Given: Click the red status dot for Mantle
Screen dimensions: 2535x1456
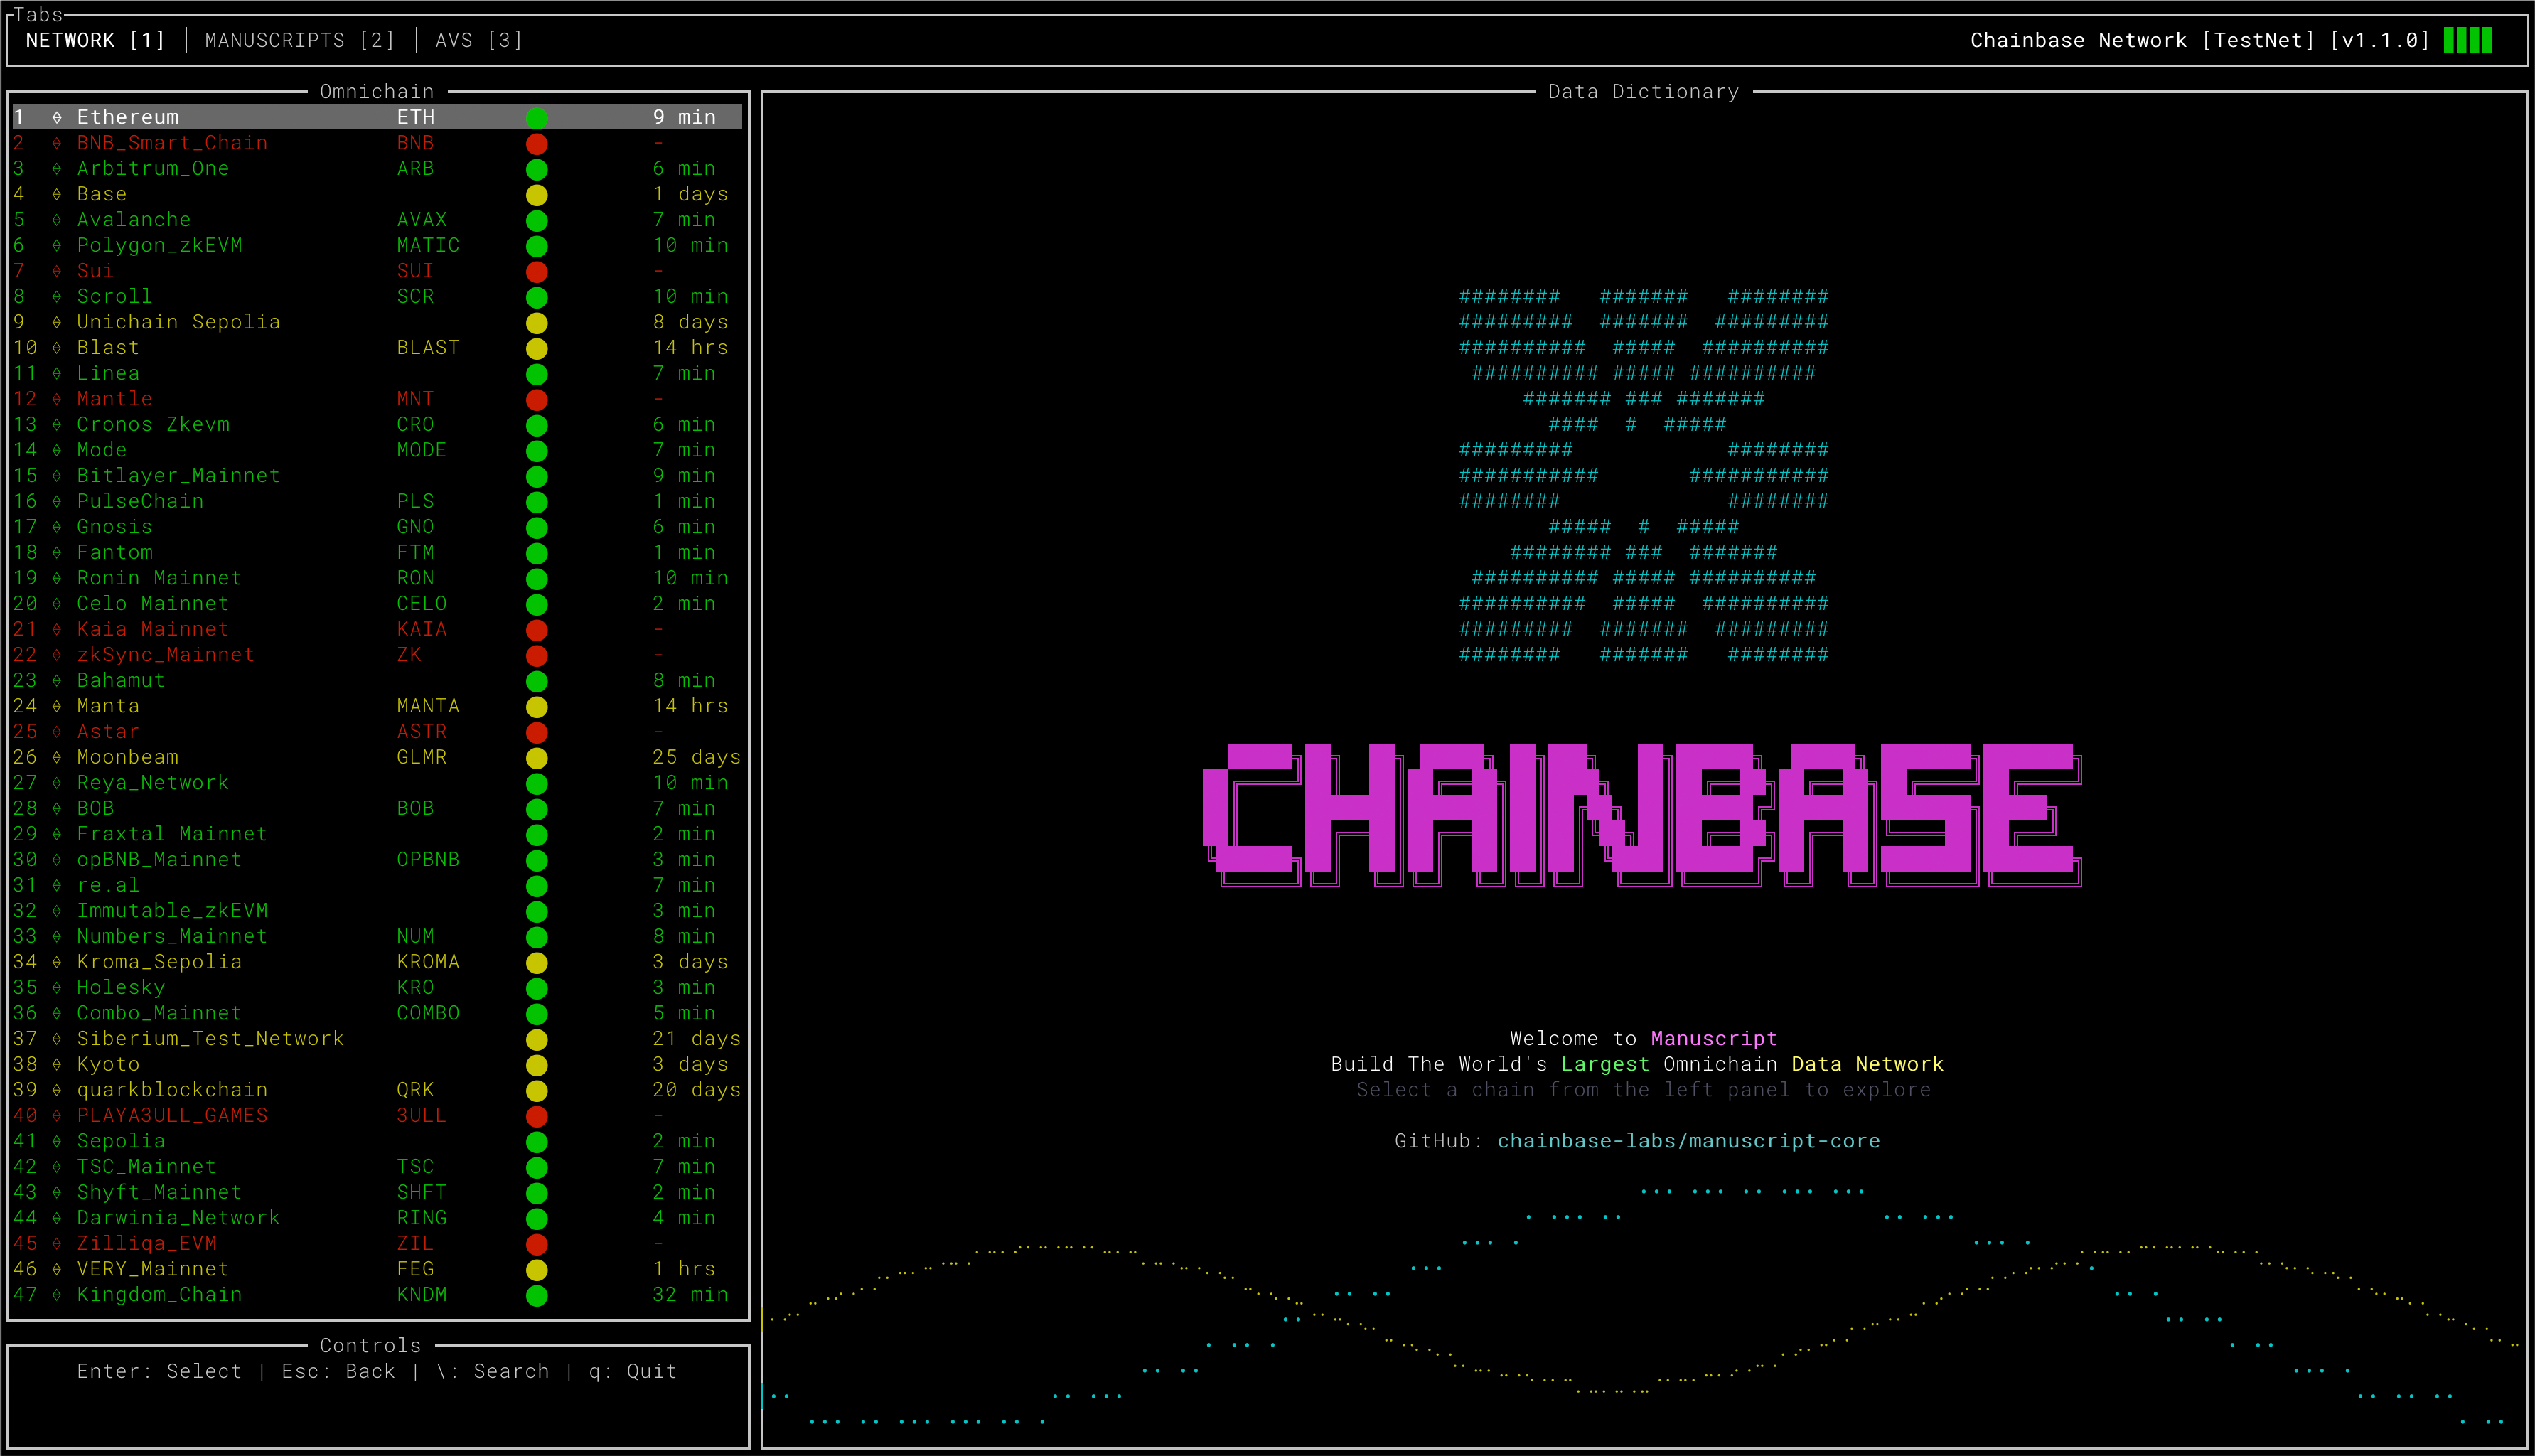Looking at the screenshot, I should click(x=537, y=400).
